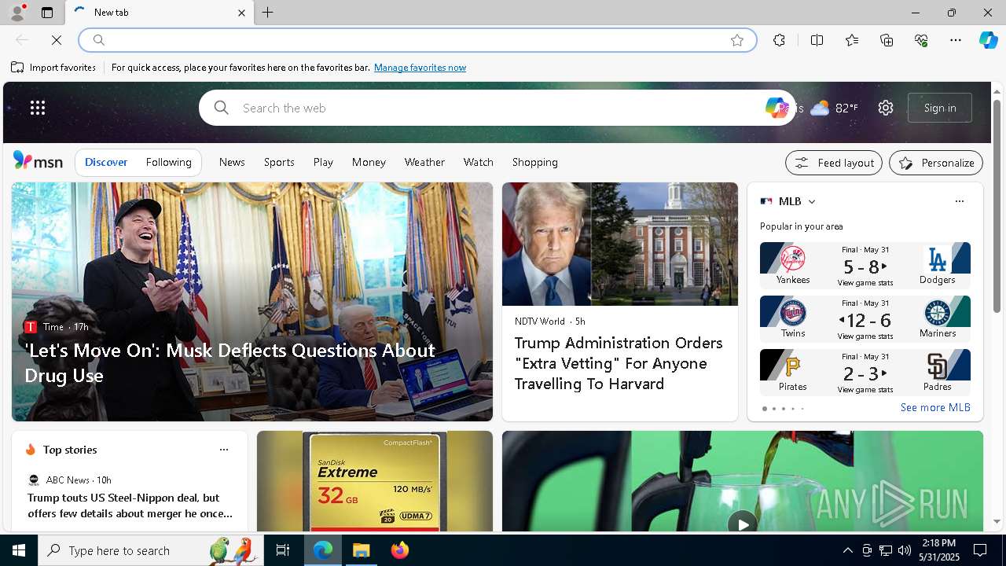View Yankees vs Dodgers game stats
The height and width of the screenshot is (566, 1006).
pyautogui.click(x=865, y=283)
